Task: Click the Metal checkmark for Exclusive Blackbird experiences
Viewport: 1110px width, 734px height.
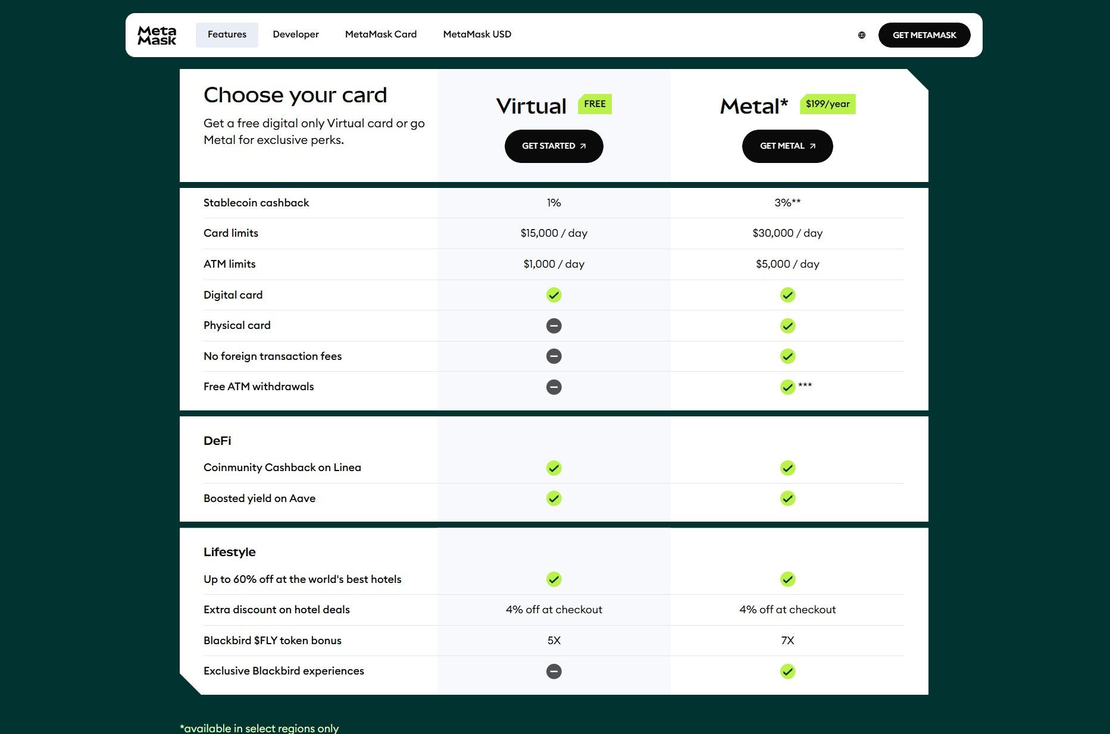Action: [787, 671]
